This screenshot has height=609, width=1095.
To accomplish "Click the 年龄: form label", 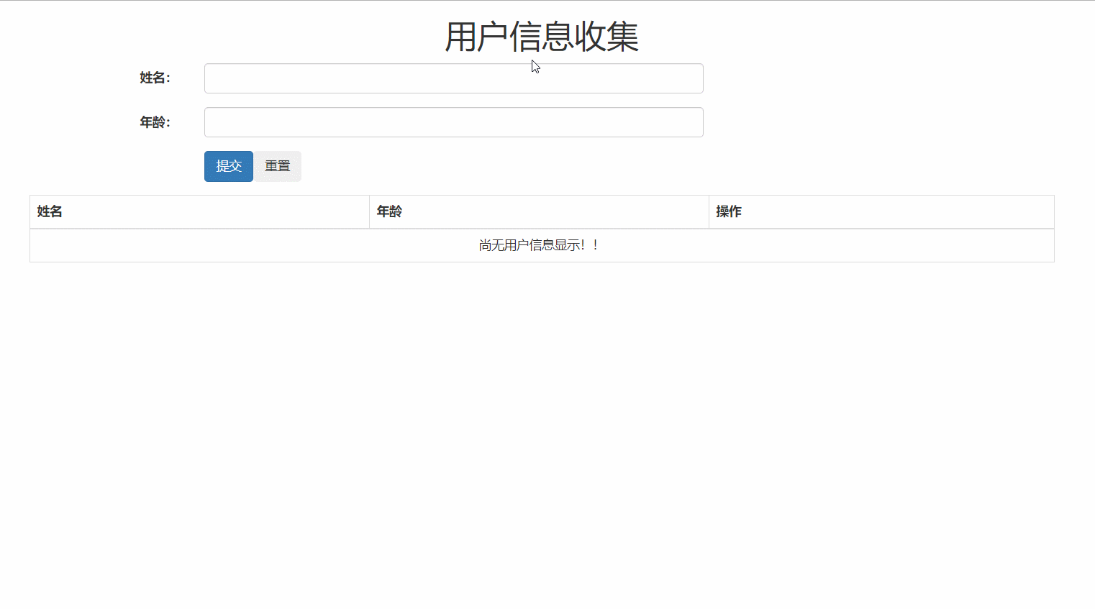I will click(x=155, y=122).
